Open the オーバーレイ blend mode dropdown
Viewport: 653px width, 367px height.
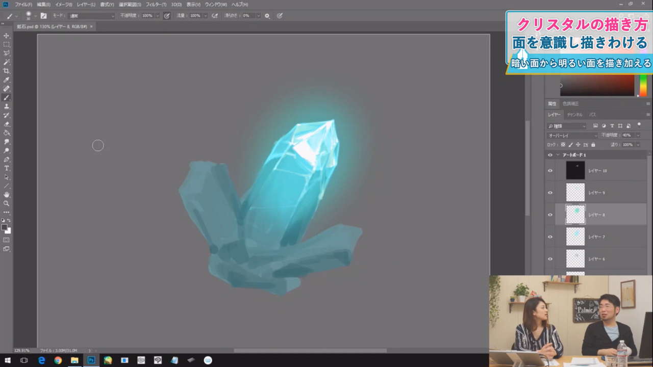572,136
